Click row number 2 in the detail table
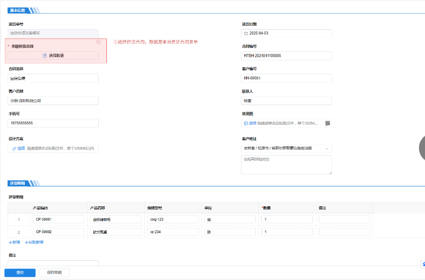The width and height of the screenshot is (425, 280). point(19,232)
